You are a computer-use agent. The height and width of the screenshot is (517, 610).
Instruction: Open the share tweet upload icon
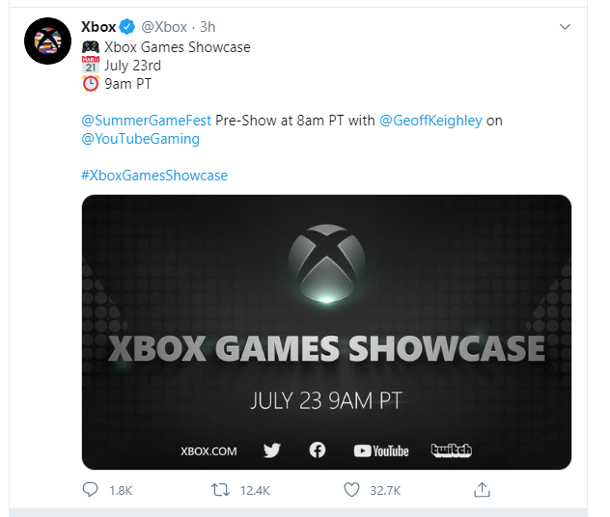(x=482, y=489)
